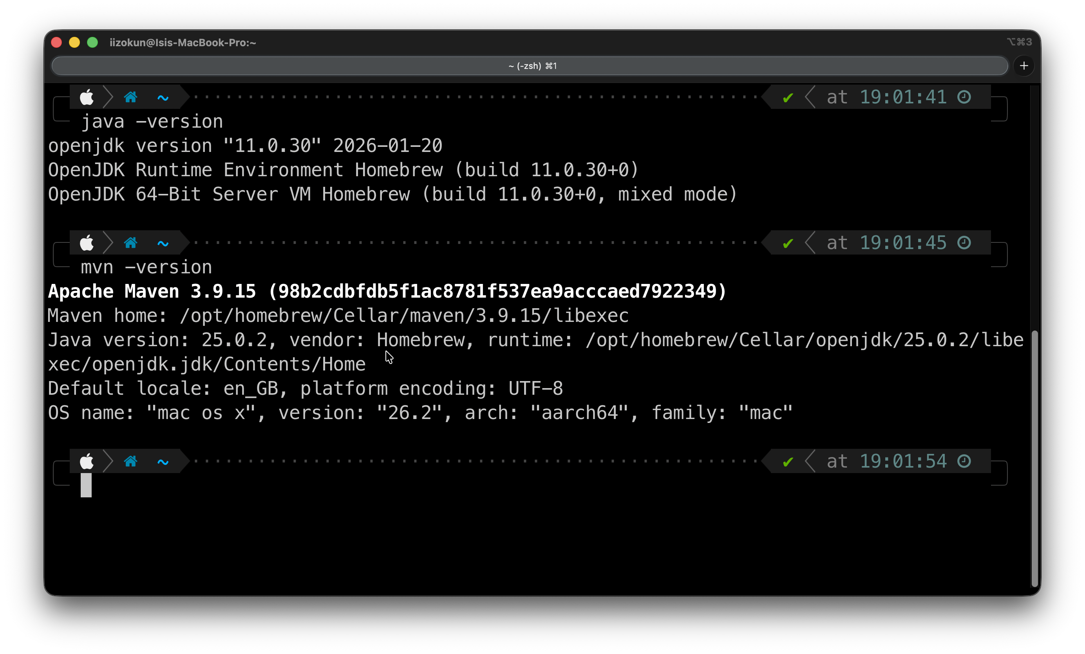This screenshot has width=1085, height=654.
Task: Minimize the terminal with the yellow button
Action: click(74, 42)
